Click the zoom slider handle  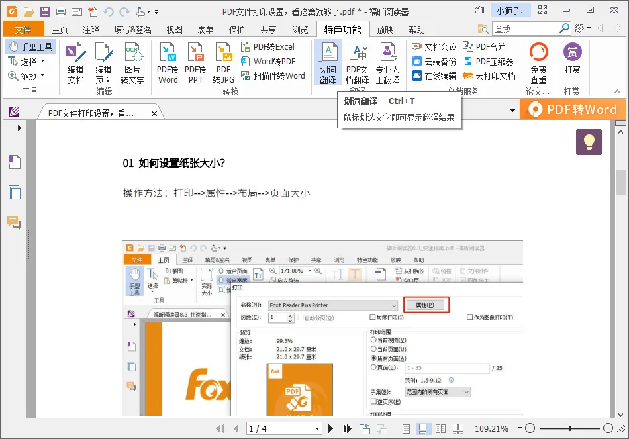[569, 428]
